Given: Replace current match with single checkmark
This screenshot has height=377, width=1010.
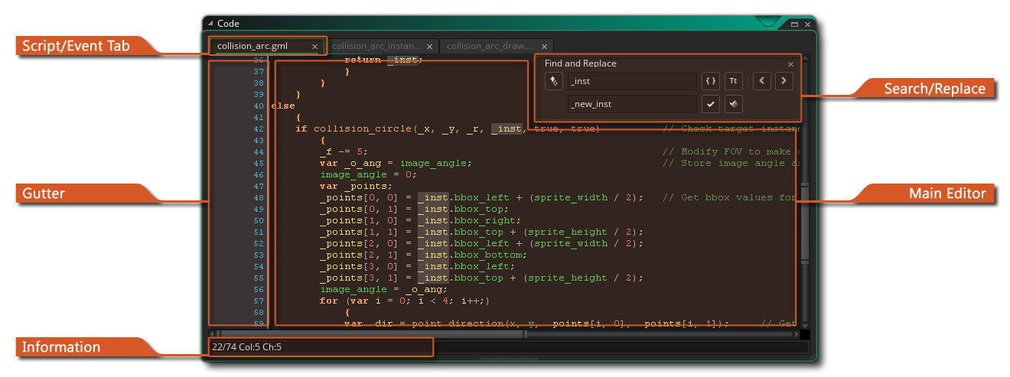Looking at the screenshot, I should (710, 104).
